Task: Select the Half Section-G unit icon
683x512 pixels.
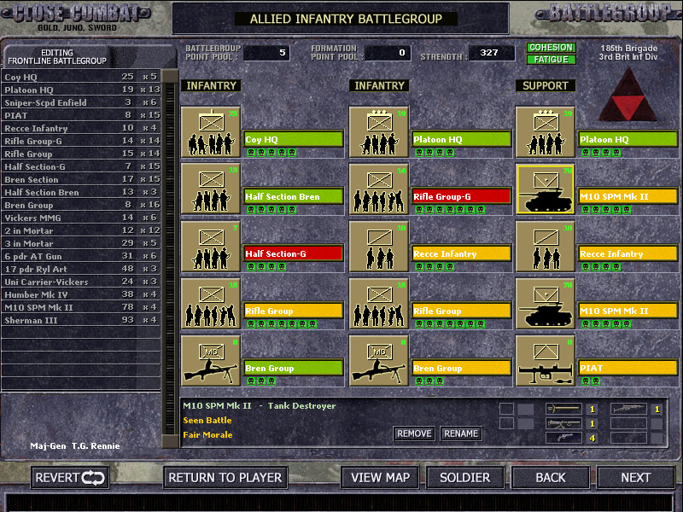Action: pos(211,246)
